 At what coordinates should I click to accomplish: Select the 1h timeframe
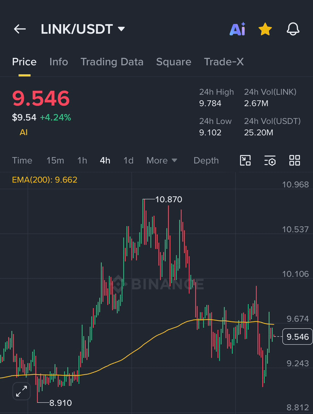point(82,161)
